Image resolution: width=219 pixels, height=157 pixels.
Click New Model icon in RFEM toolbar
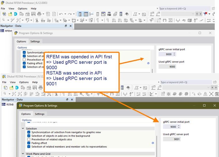point(5,14)
